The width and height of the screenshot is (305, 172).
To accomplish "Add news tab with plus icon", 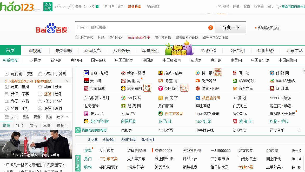I will point(67,125).
